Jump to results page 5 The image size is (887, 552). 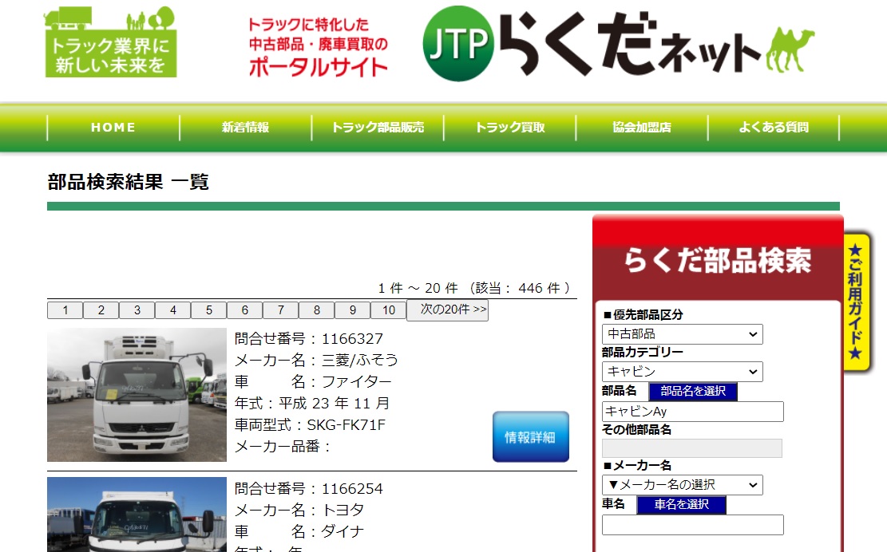click(208, 311)
